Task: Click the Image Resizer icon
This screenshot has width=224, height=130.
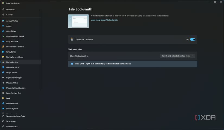Action: point(3,72)
